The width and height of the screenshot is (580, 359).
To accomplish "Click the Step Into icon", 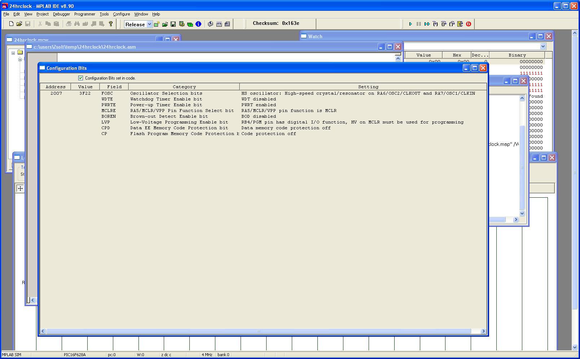I will (x=435, y=24).
